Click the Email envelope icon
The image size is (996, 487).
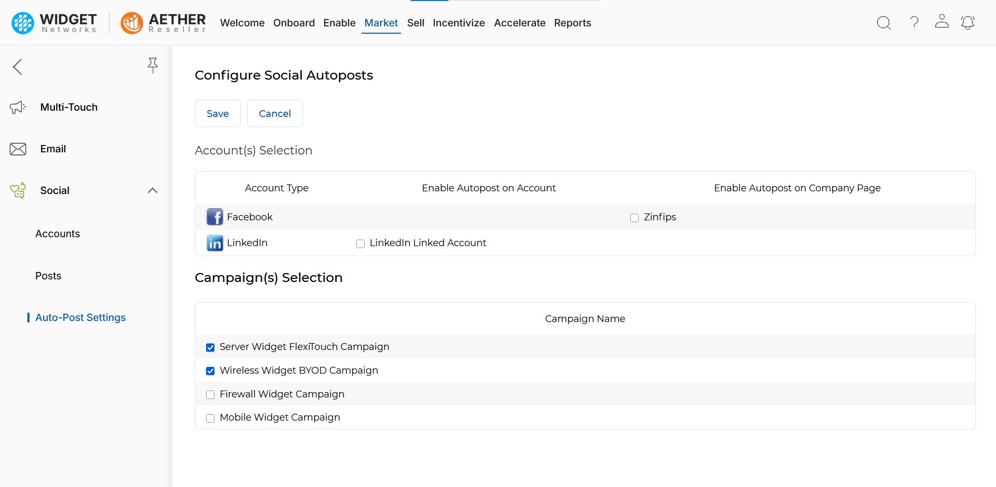[x=18, y=149]
